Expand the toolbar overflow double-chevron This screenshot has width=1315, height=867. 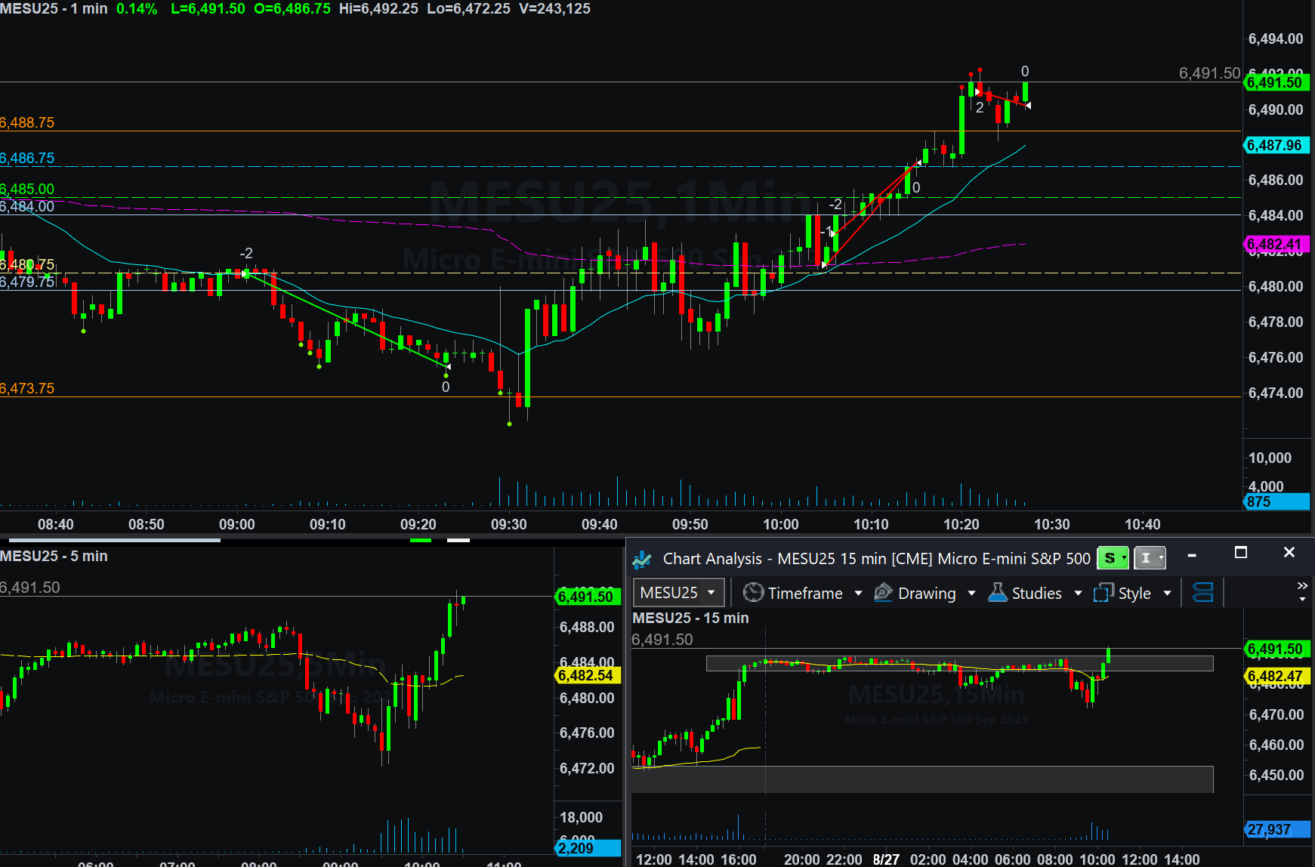[x=1302, y=586]
